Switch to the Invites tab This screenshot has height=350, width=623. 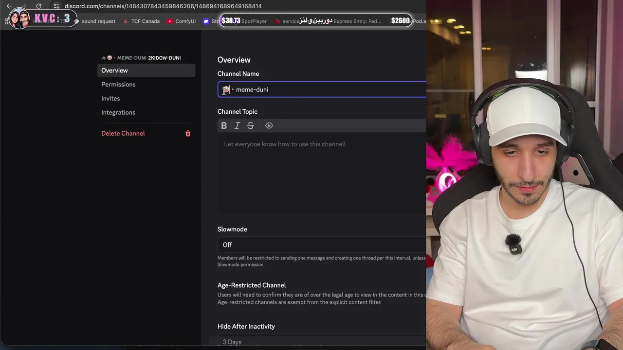pos(146,98)
